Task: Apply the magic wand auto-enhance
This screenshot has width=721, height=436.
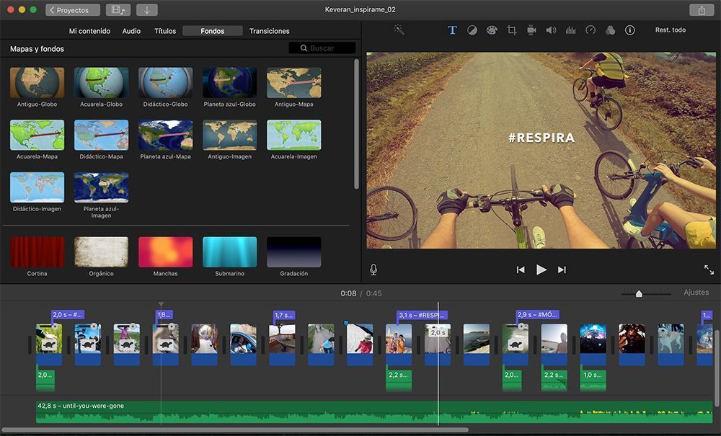Action: coord(399,30)
